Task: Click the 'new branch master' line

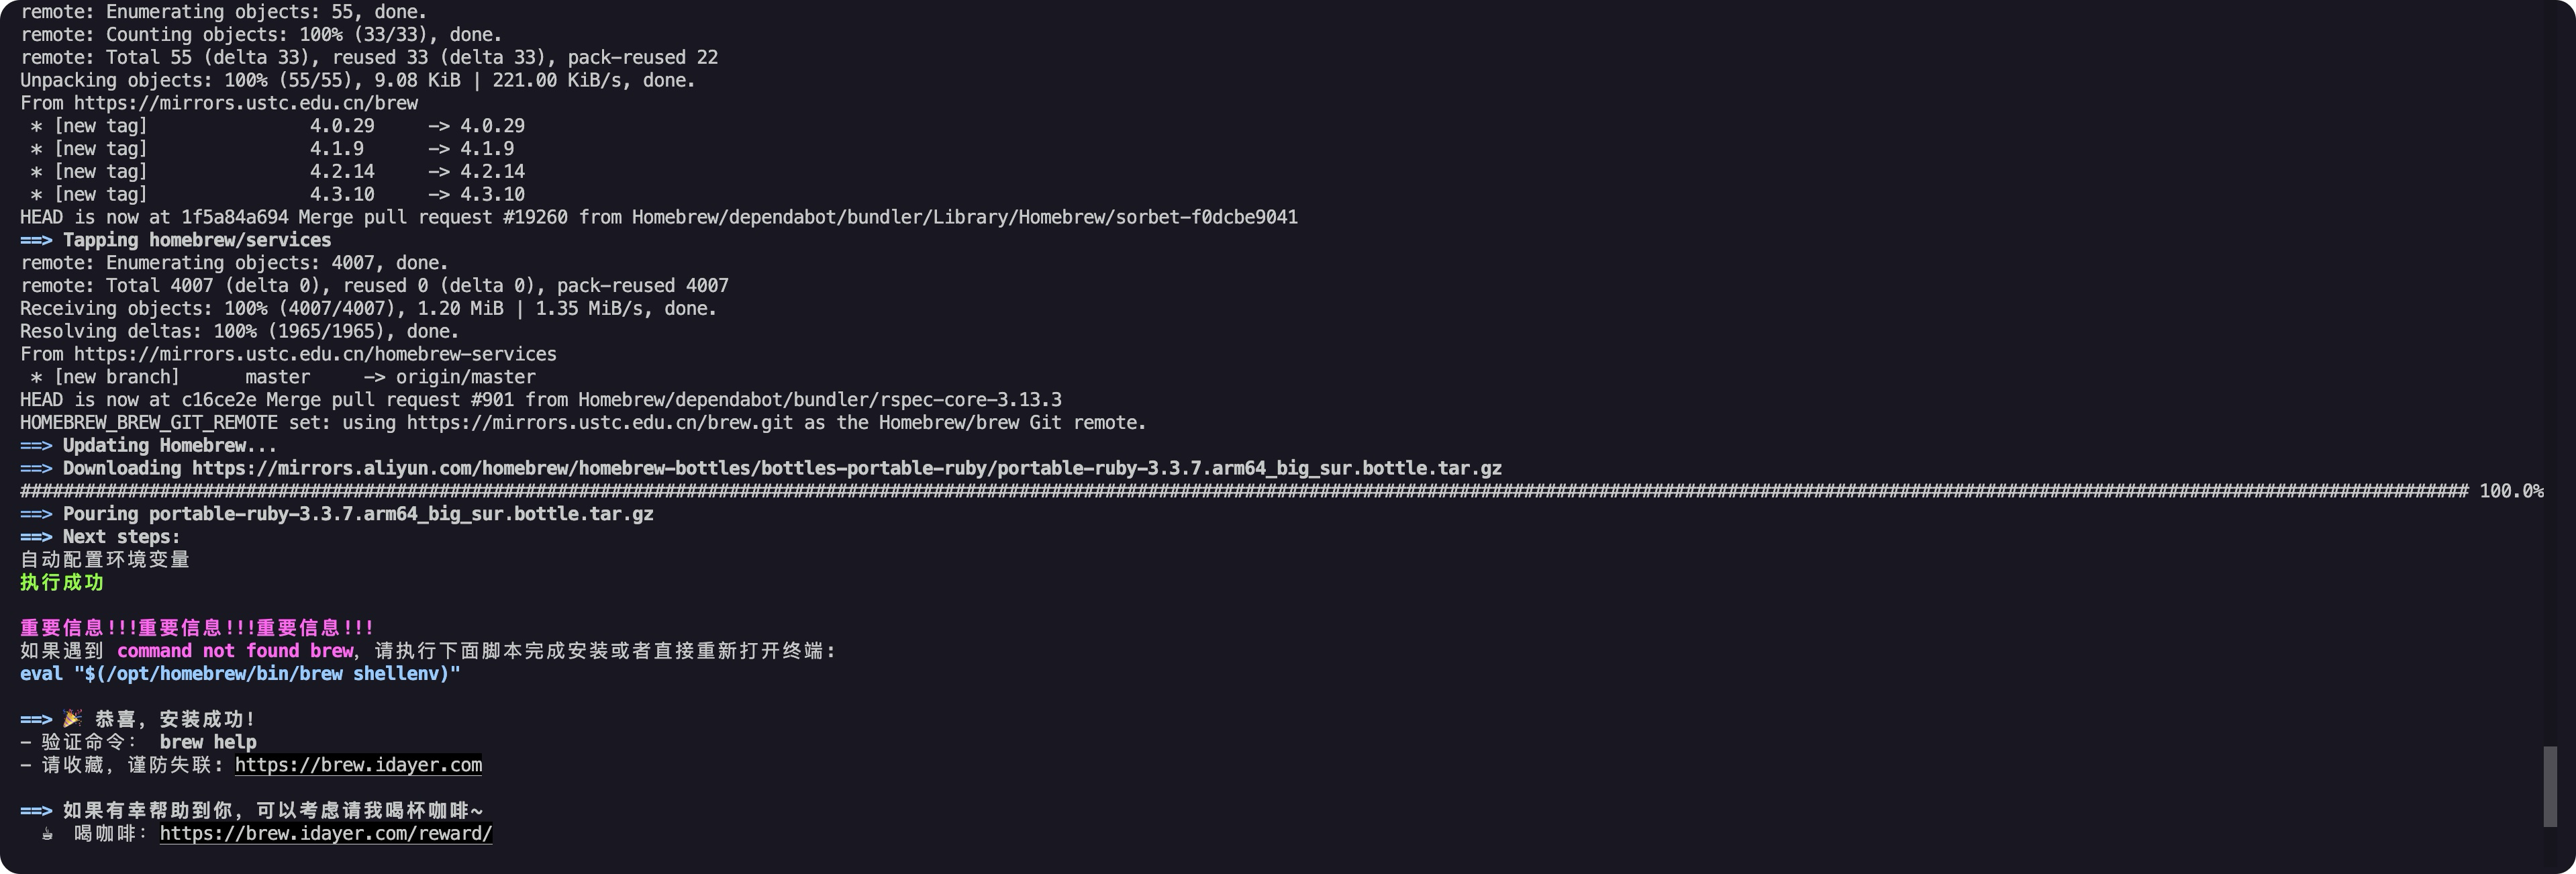Action: pos(283,377)
